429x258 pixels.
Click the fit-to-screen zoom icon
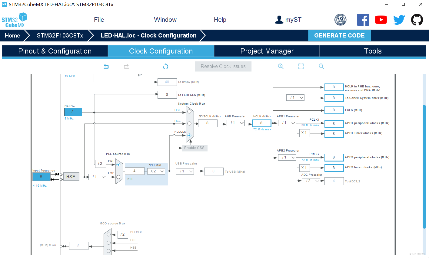pyautogui.click(x=301, y=66)
